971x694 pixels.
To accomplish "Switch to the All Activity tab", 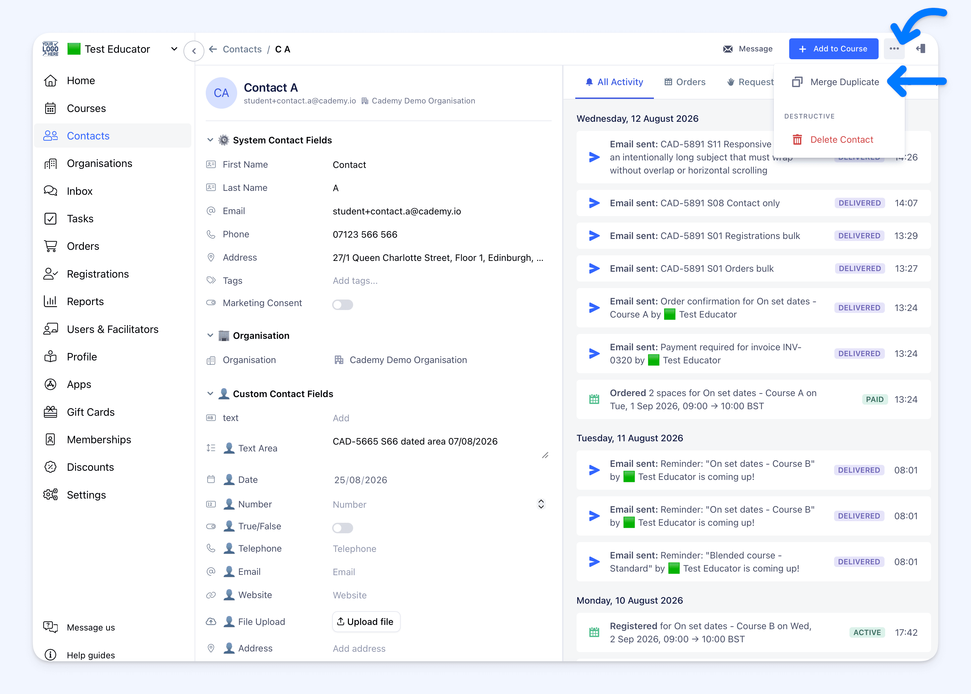I will pos(615,82).
